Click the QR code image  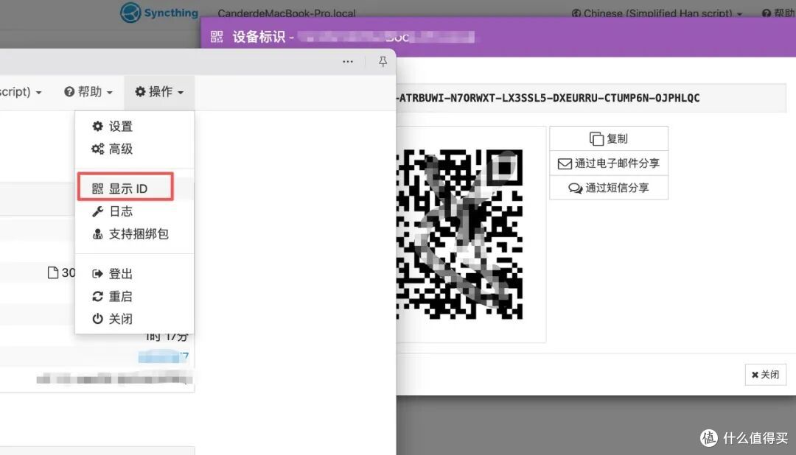click(x=459, y=234)
